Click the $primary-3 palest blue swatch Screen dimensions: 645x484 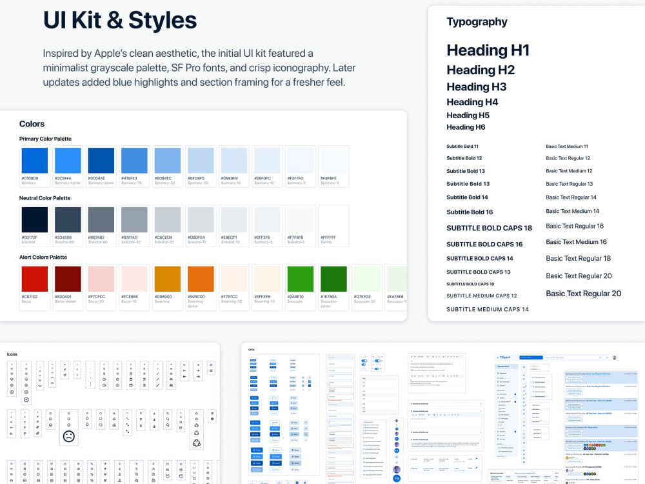pyautogui.click(x=333, y=160)
